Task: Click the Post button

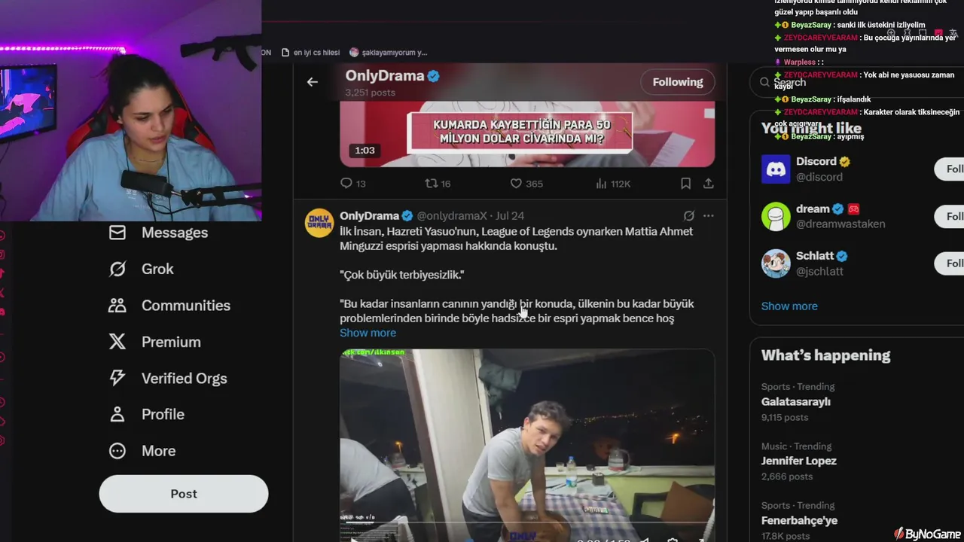Action: click(x=184, y=494)
